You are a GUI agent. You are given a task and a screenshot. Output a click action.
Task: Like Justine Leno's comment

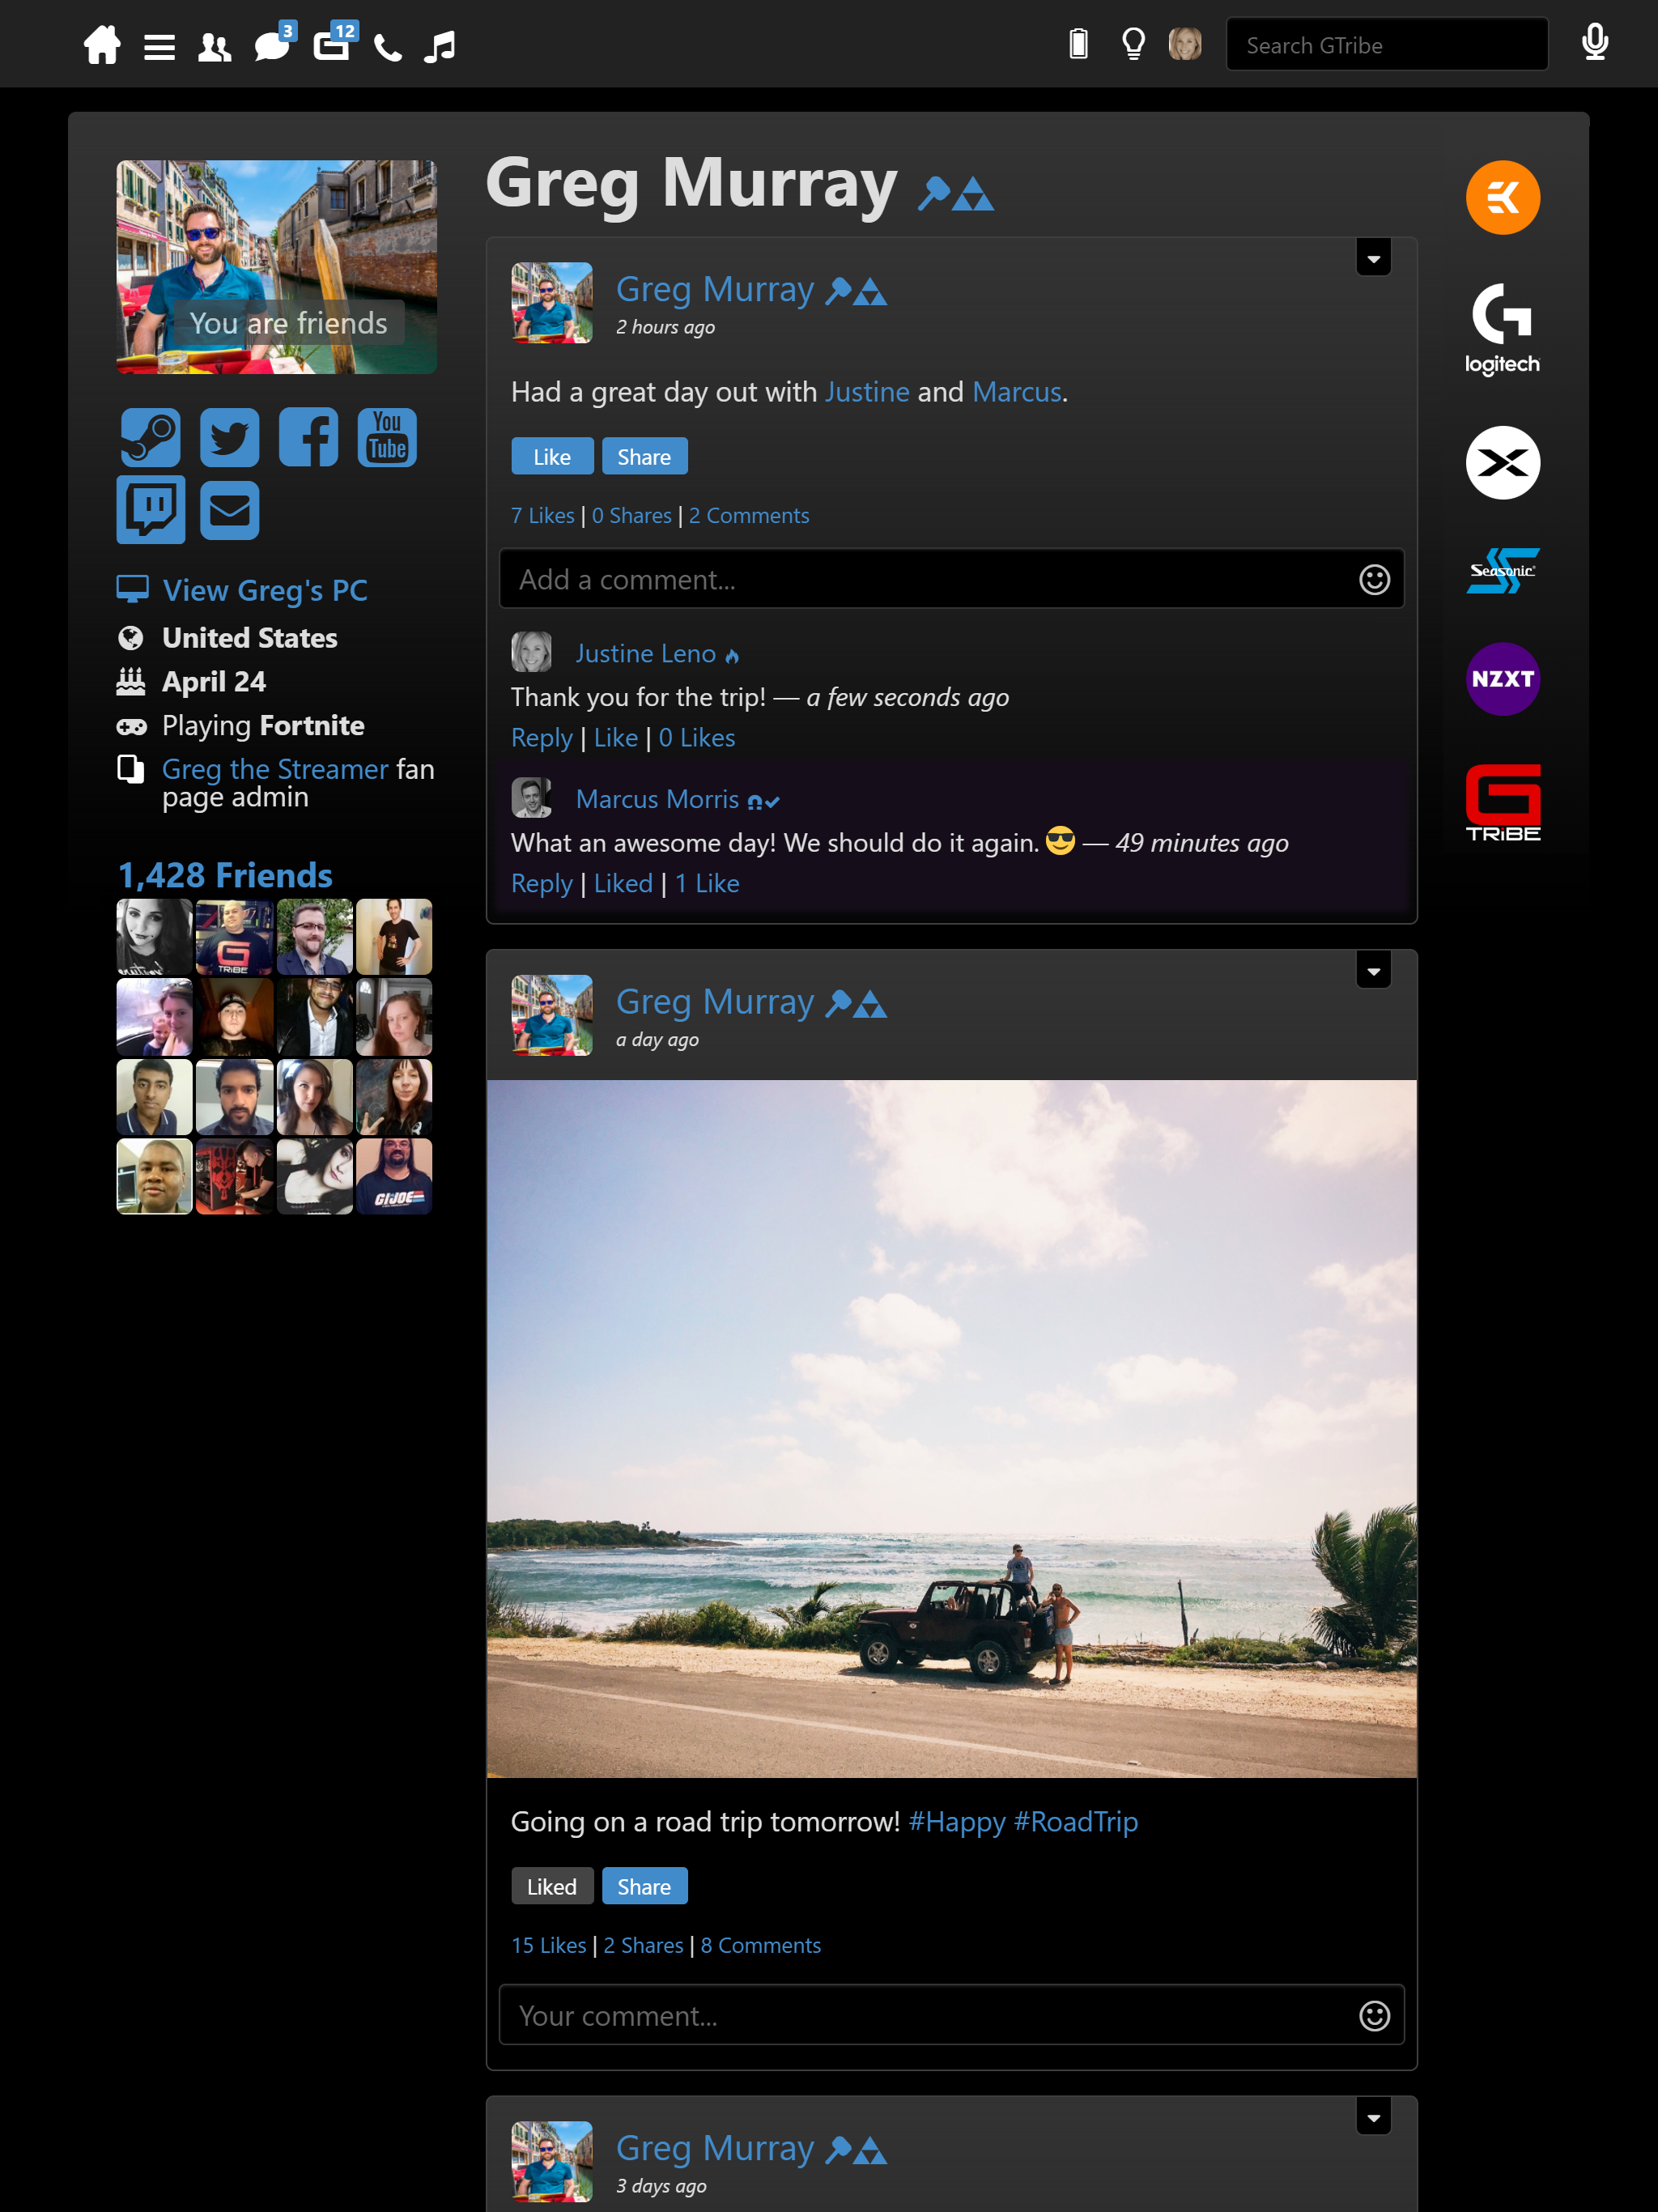pyautogui.click(x=615, y=738)
